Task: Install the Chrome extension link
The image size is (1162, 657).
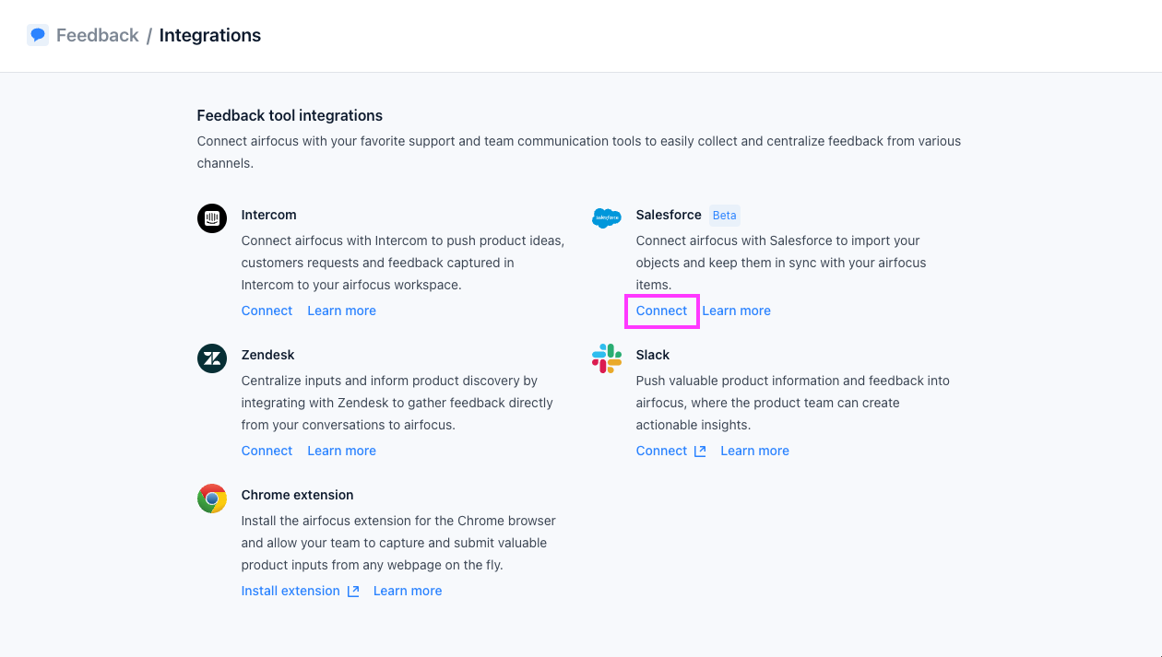Action: click(x=290, y=591)
